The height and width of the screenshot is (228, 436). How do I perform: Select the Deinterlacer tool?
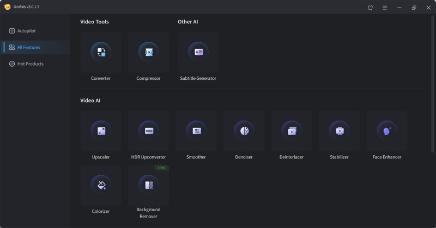point(292,131)
